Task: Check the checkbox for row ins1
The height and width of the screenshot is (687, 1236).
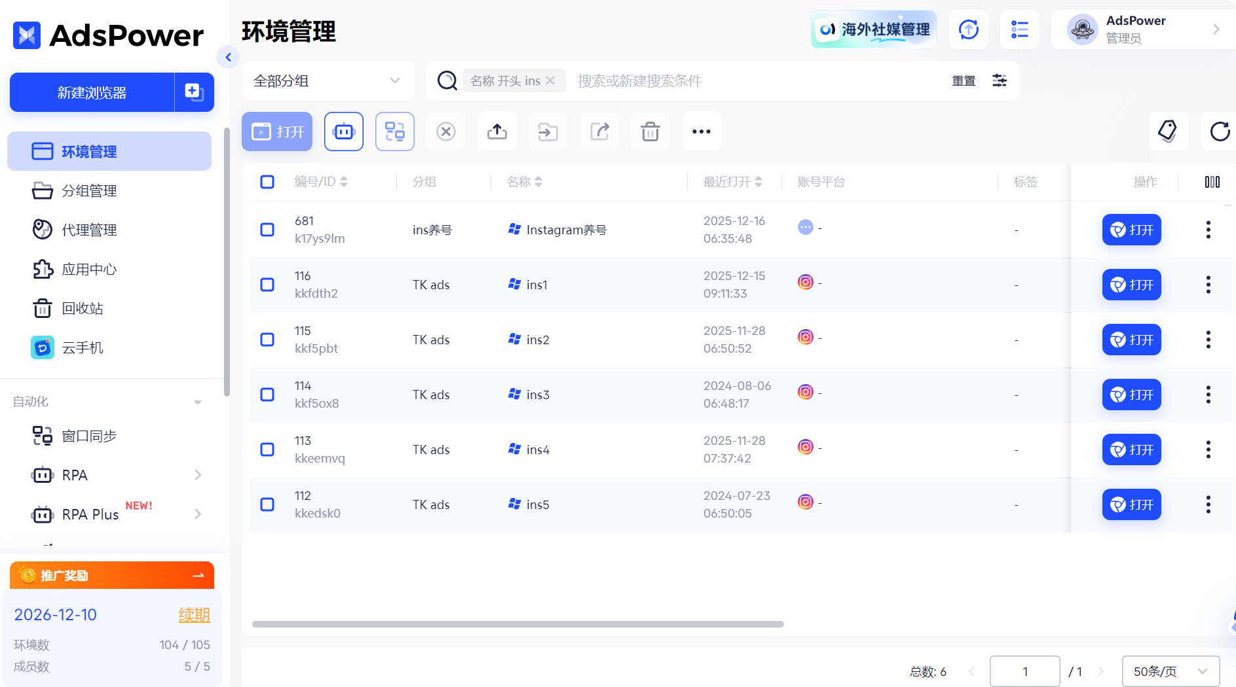Action: [x=267, y=285]
